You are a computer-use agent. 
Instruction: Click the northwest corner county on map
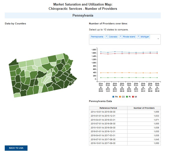click(x=13, y=62)
